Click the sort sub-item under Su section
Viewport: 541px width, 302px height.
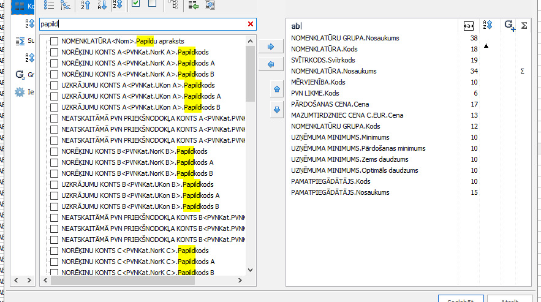pos(29,58)
